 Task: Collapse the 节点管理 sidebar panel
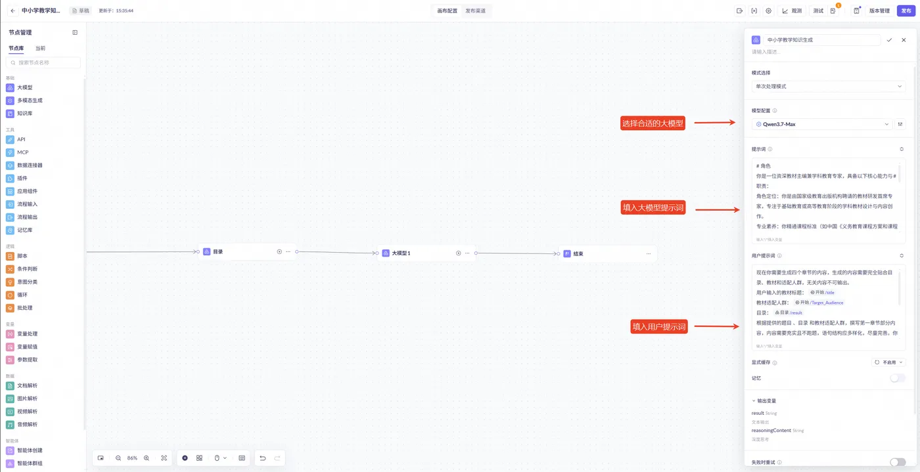[75, 32]
